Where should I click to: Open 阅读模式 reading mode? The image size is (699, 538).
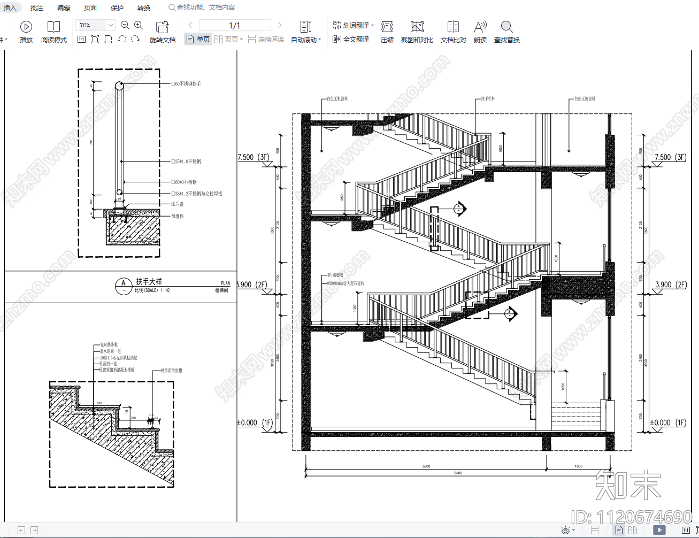53,27
